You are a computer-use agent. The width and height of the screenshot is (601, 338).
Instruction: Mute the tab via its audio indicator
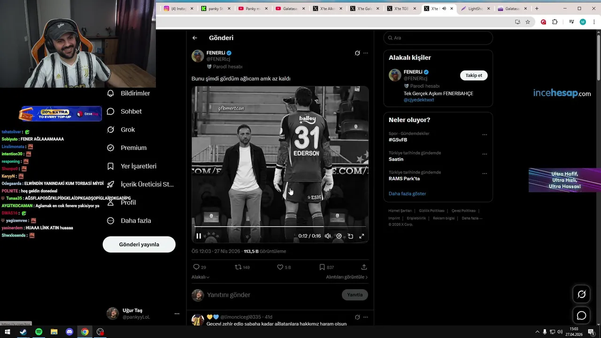(x=444, y=8)
